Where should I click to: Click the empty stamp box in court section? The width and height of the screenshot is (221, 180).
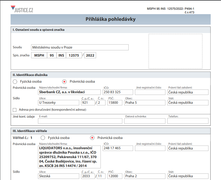pyautogui.click(x=176, y=51)
